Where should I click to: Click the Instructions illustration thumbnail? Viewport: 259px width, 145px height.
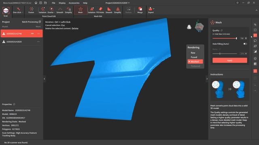(229, 89)
